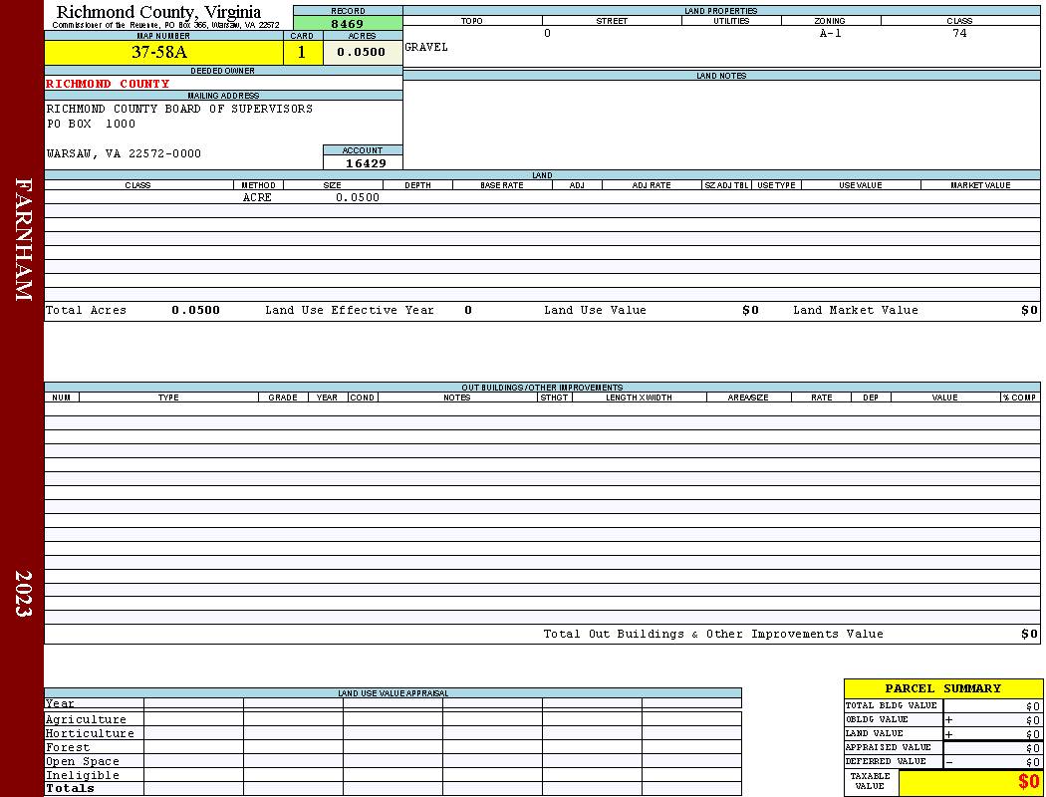
Task: Click the GRAVEL street note
Action: [x=426, y=47]
